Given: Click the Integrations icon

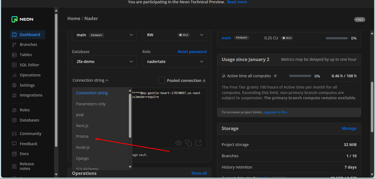Looking at the screenshot, I should point(14,95).
